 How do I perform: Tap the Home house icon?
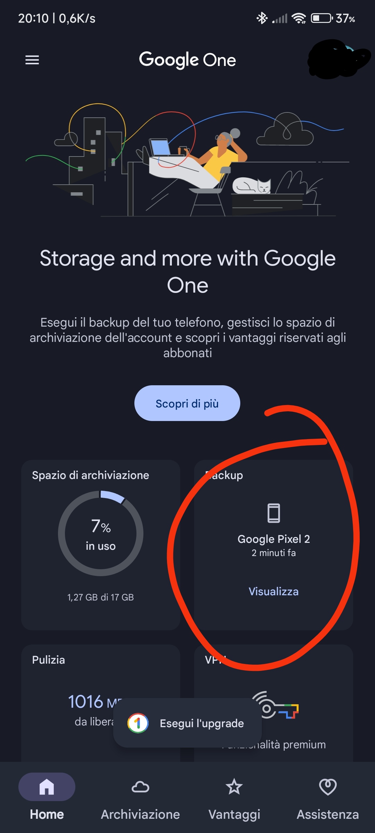point(47,787)
